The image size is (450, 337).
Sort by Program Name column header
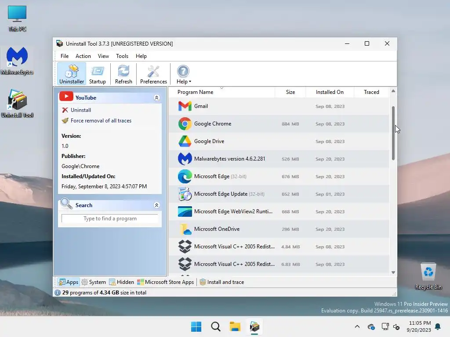point(221,92)
